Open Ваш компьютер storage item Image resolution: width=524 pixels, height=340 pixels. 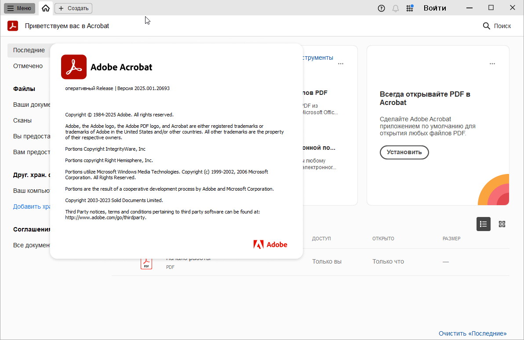[x=32, y=191]
